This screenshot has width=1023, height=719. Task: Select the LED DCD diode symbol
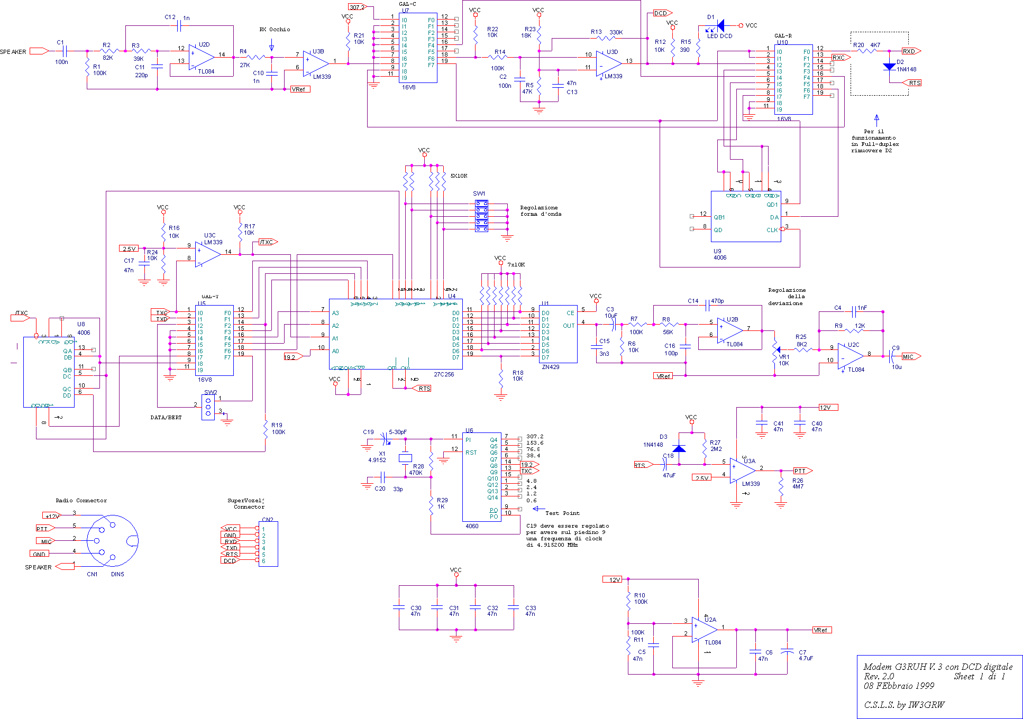[x=720, y=25]
